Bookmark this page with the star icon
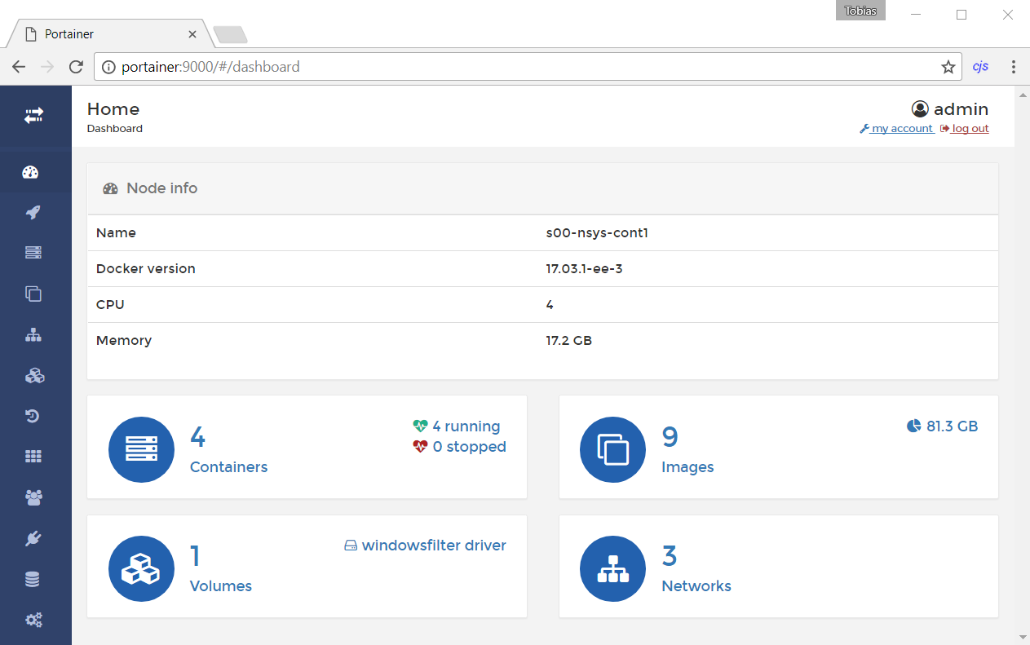 [948, 67]
